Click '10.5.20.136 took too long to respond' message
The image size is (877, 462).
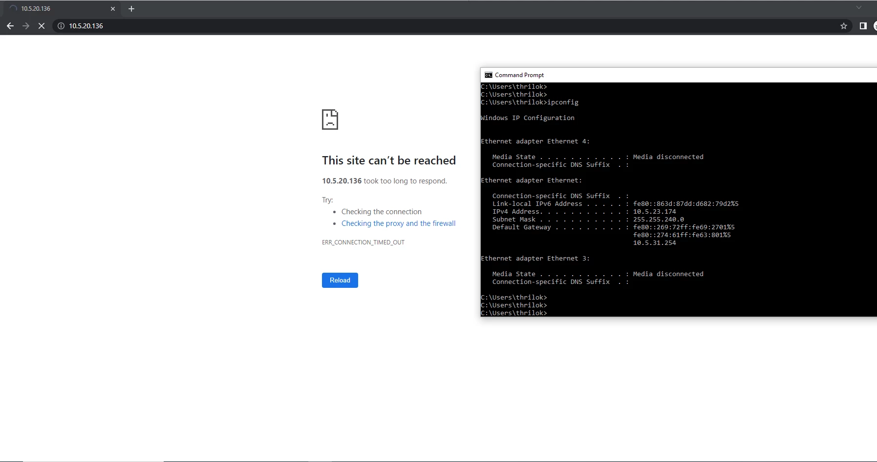click(385, 181)
